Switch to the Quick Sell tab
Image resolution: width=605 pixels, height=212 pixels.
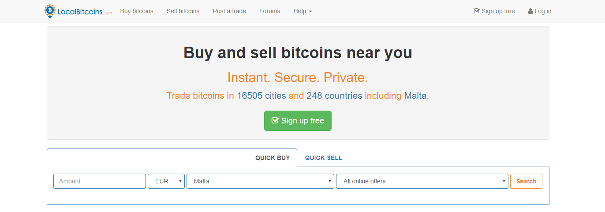324,158
